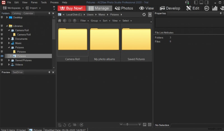Open the Filter dropdown
224x131 pixels.
[85, 21]
